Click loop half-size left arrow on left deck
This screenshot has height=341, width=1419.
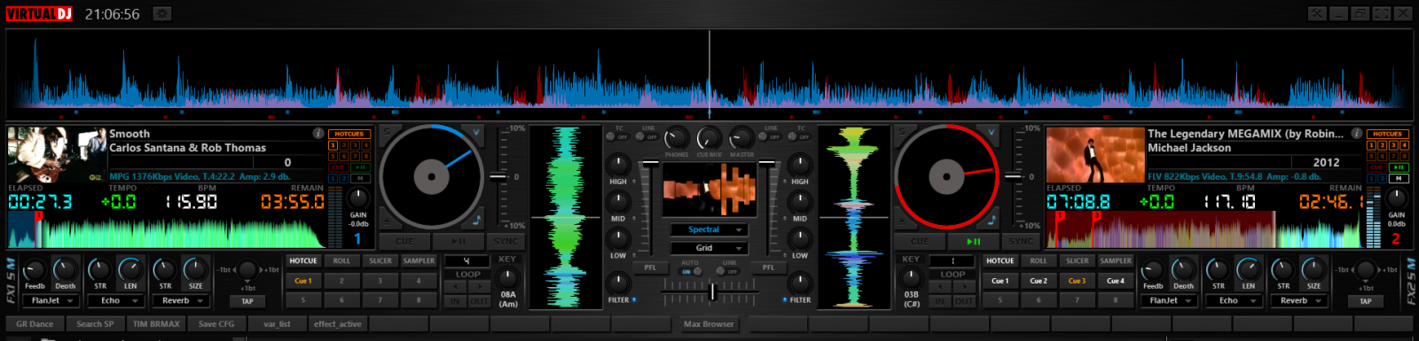[455, 287]
